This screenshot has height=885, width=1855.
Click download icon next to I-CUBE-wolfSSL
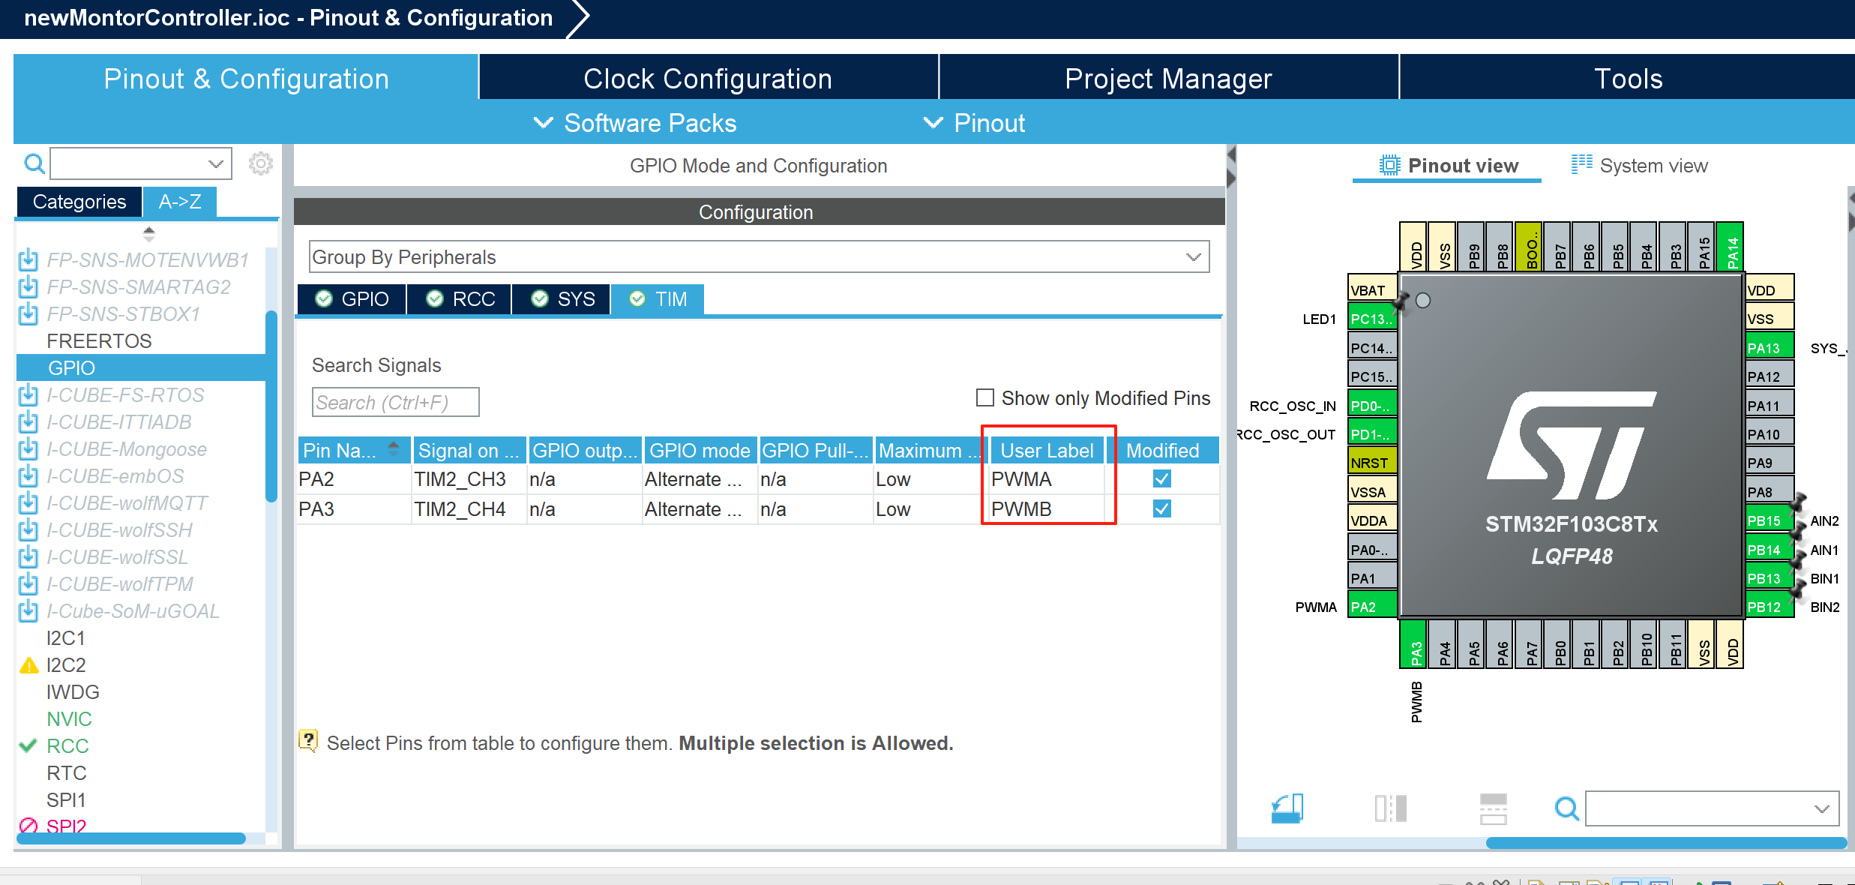pyautogui.click(x=28, y=557)
